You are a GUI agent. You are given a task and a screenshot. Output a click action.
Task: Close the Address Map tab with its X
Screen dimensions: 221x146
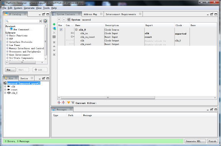click(101, 14)
